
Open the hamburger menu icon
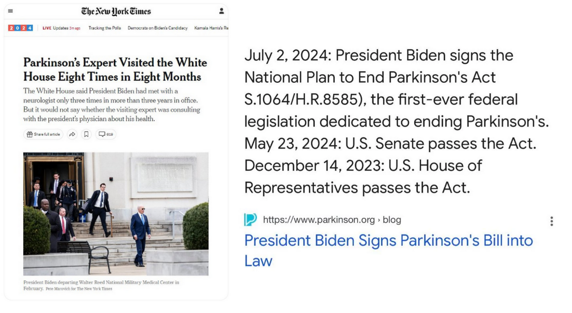point(10,11)
